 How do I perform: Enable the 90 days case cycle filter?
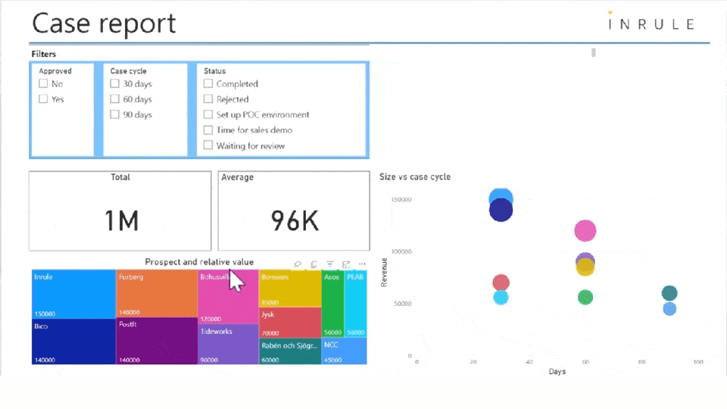[x=114, y=114]
